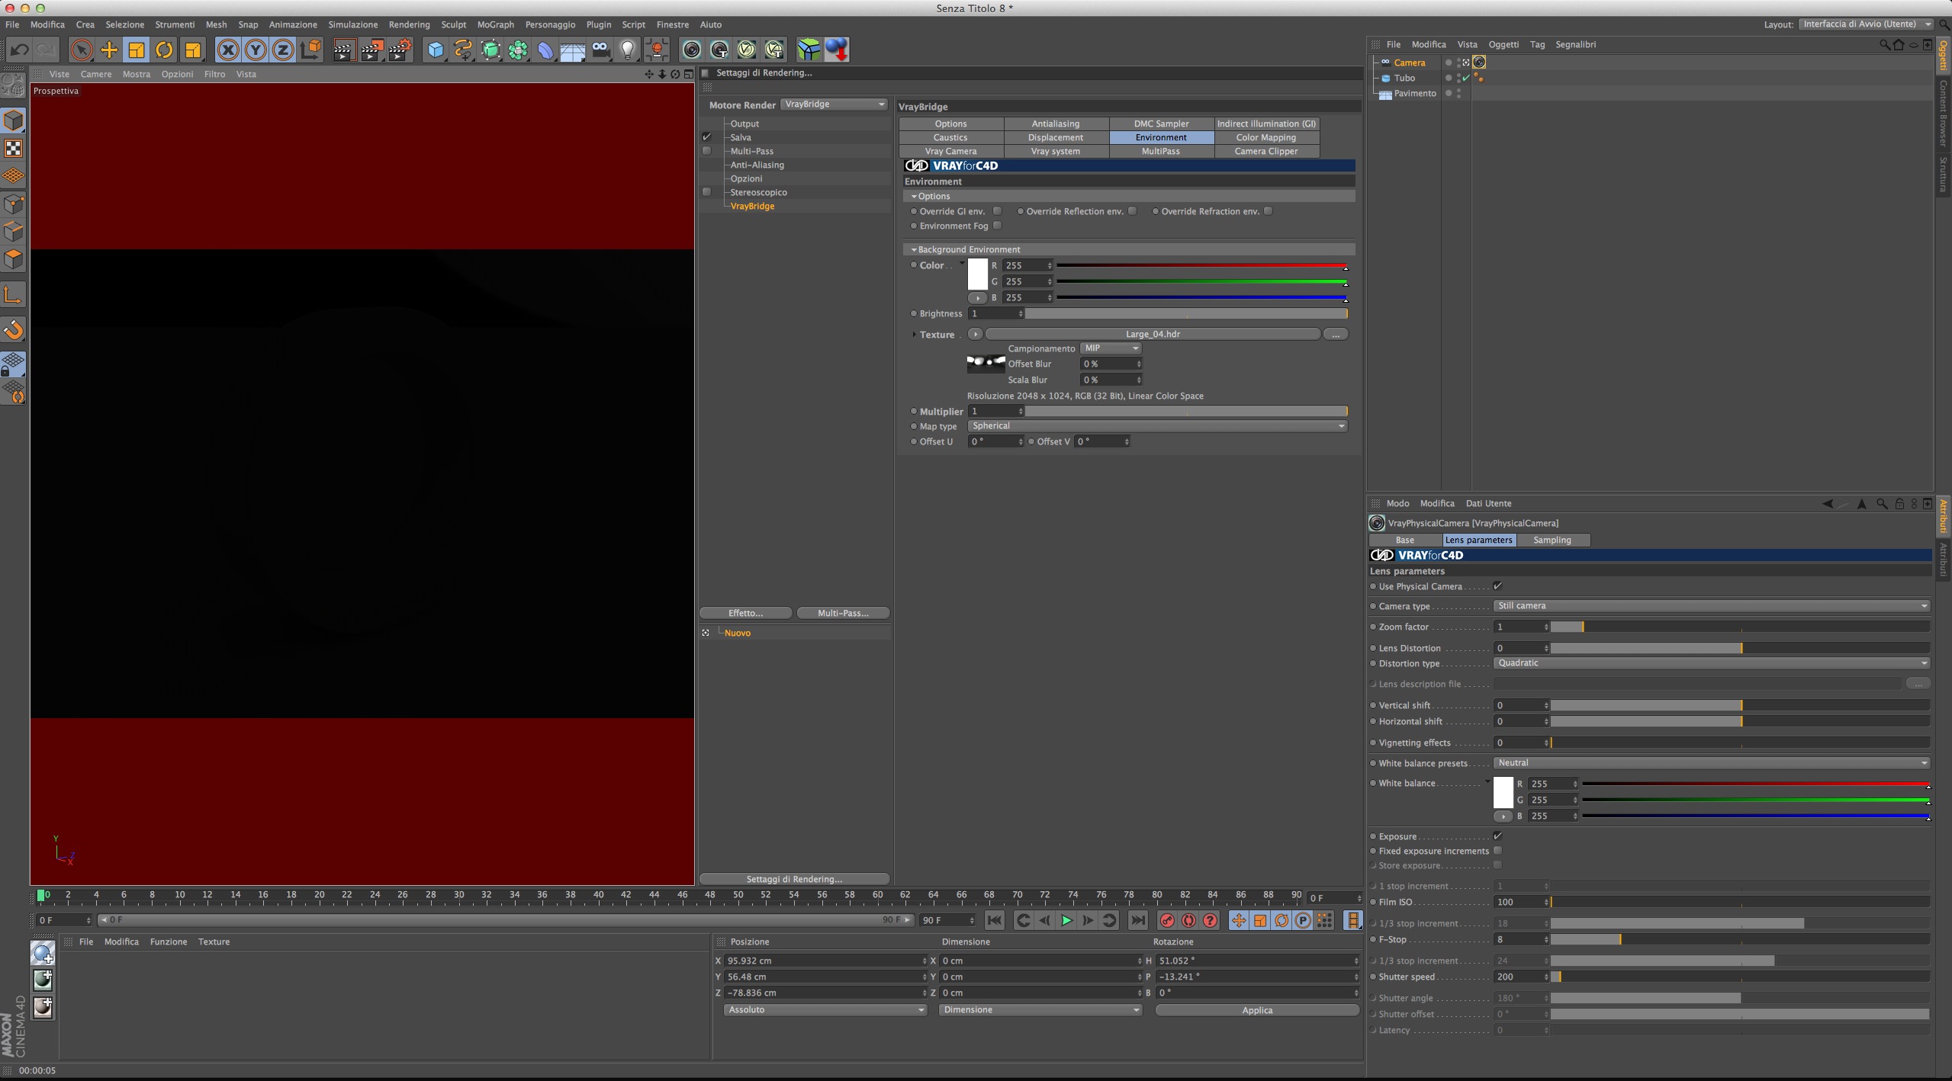The height and width of the screenshot is (1081, 1952).
Task: Enable the Environment Fog checkbox
Action: tap(997, 226)
